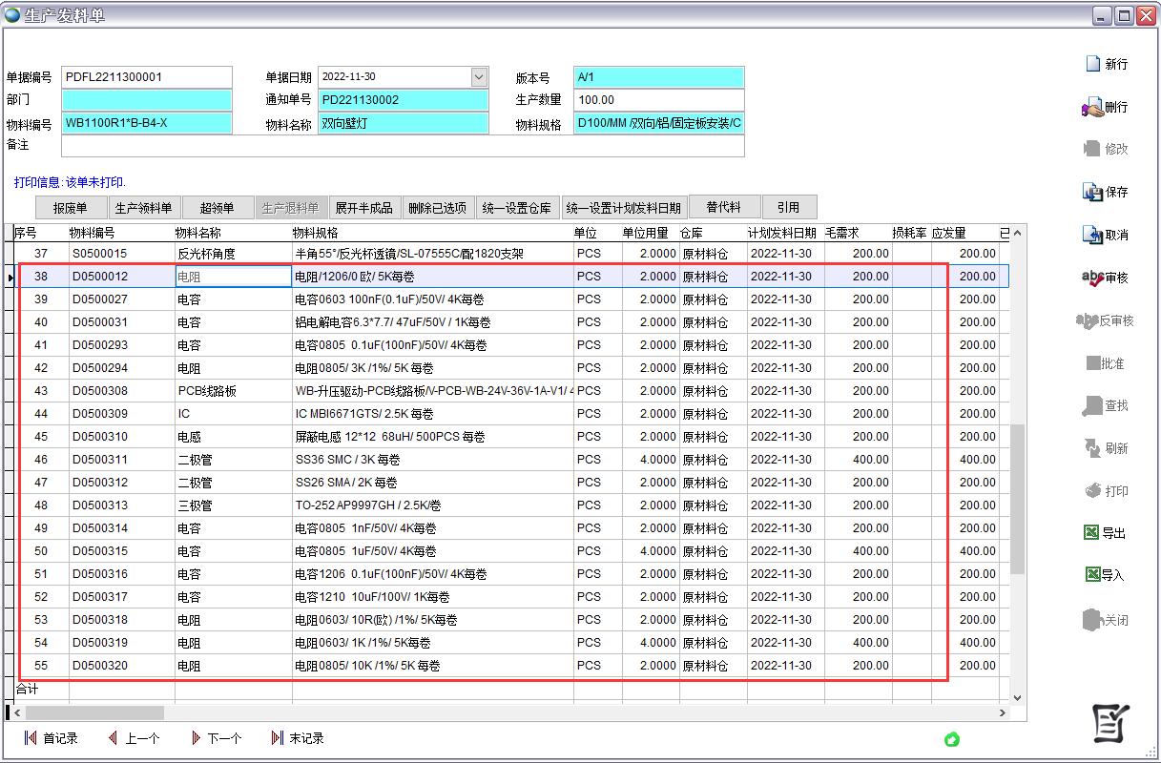Click the 备注 input field
1161x763 pixels.
point(402,146)
